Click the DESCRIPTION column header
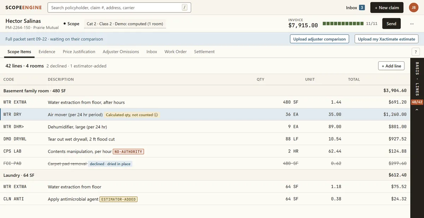 pyautogui.click(x=61, y=80)
